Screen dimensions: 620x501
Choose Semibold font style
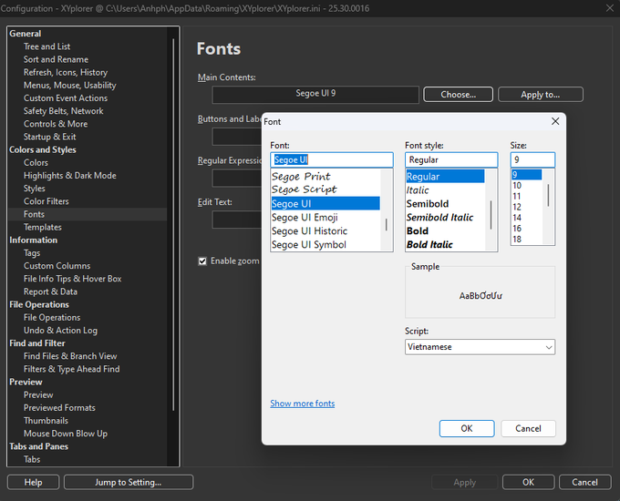coord(428,203)
